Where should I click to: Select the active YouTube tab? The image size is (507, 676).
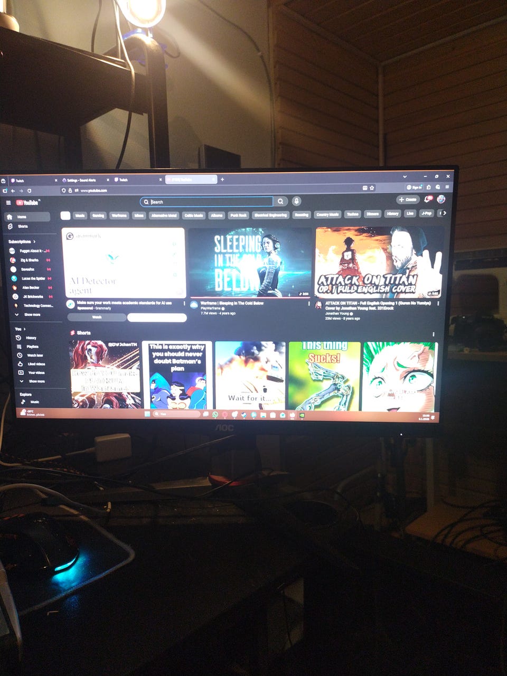(191, 180)
